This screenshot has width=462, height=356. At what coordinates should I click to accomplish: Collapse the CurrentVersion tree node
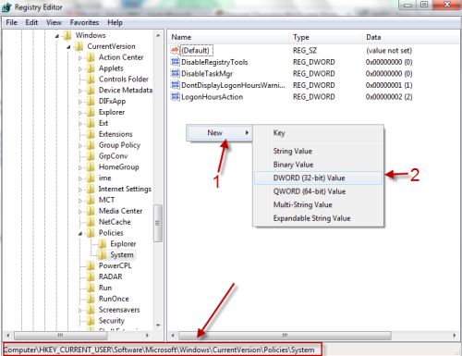pos(68,47)
